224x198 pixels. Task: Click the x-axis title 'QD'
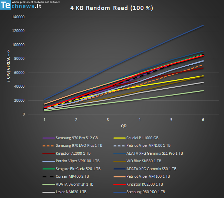[124, 126]
